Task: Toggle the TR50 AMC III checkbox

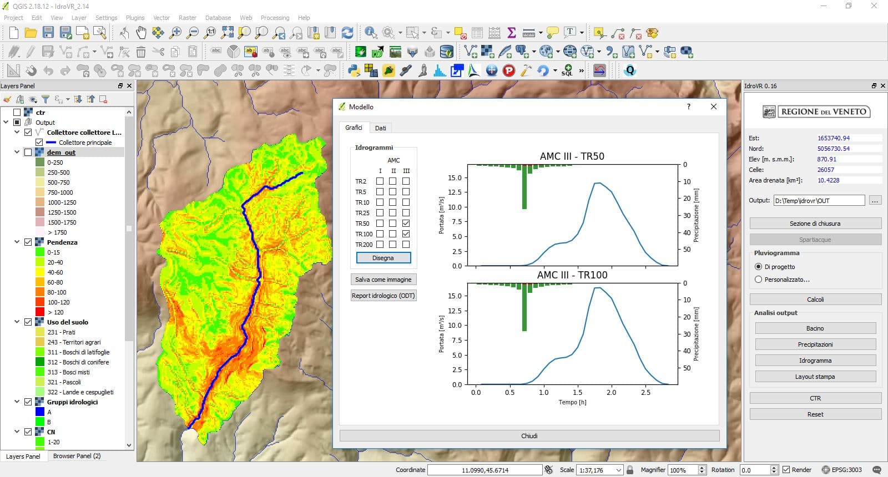Action: pos(406,224)
